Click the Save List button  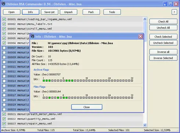[50, 12]
